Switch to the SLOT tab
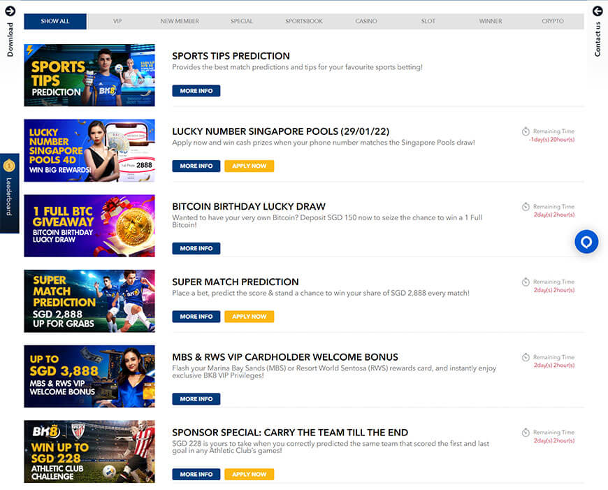The image size is (608, 490). click(428, 22)
